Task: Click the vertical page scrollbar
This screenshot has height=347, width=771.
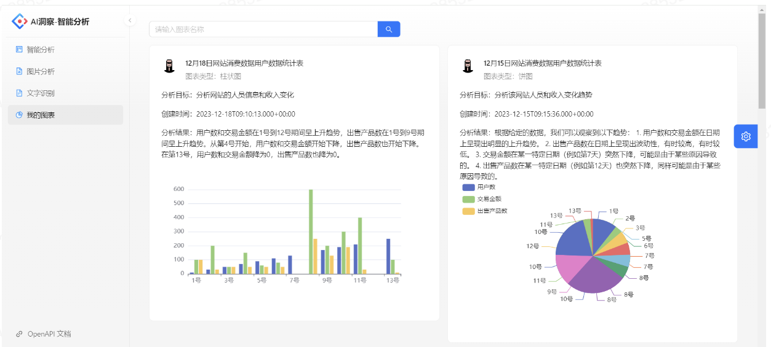Action: coord(762,61)
